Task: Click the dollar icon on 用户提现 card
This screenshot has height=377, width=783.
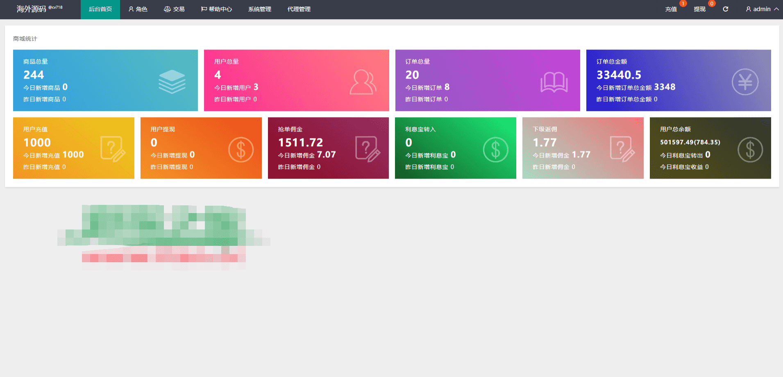Action: 241,150
